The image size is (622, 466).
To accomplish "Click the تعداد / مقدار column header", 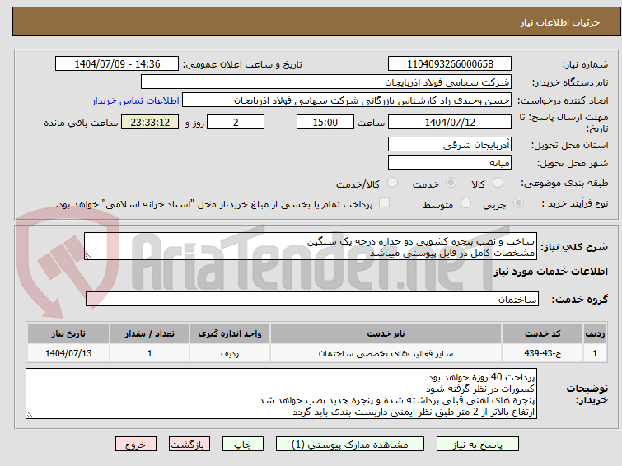I will click(150, 333).
